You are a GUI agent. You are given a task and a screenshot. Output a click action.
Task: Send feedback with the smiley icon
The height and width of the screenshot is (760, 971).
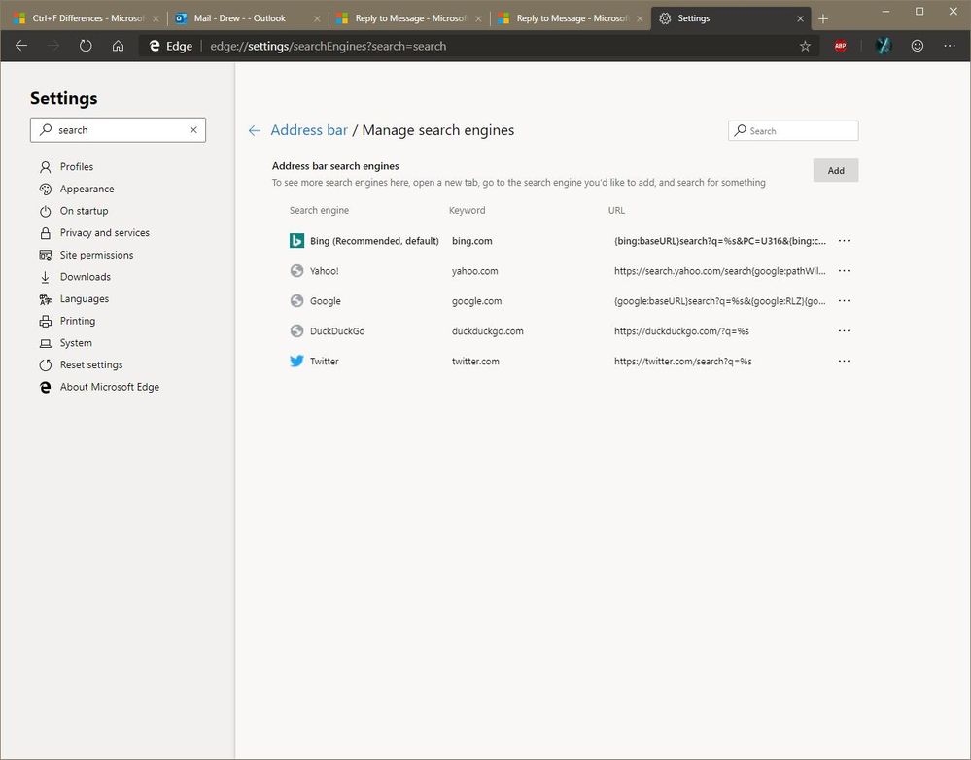click(918, 46)
